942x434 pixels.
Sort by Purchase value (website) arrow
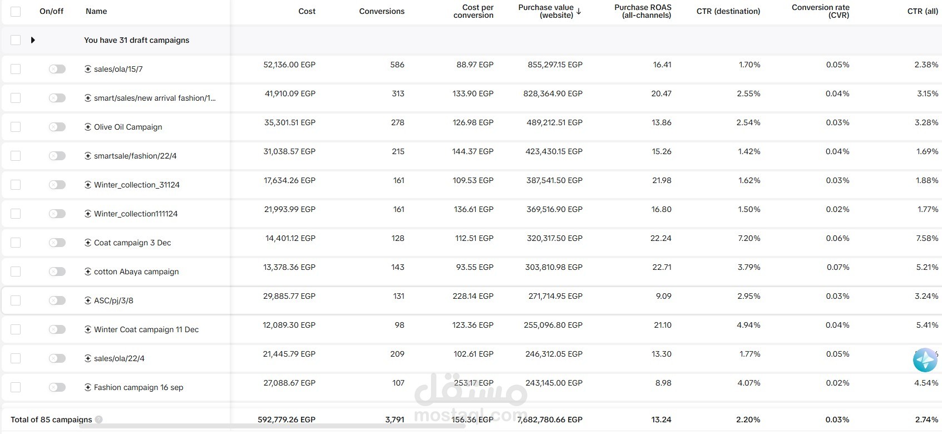[579, 11]
